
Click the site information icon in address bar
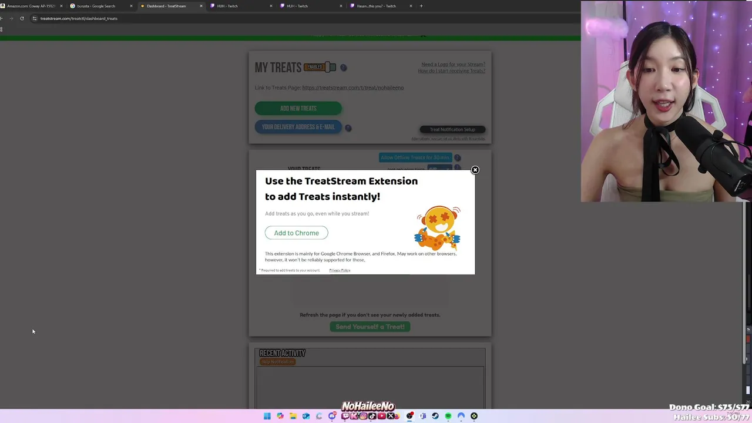point(35,18)
